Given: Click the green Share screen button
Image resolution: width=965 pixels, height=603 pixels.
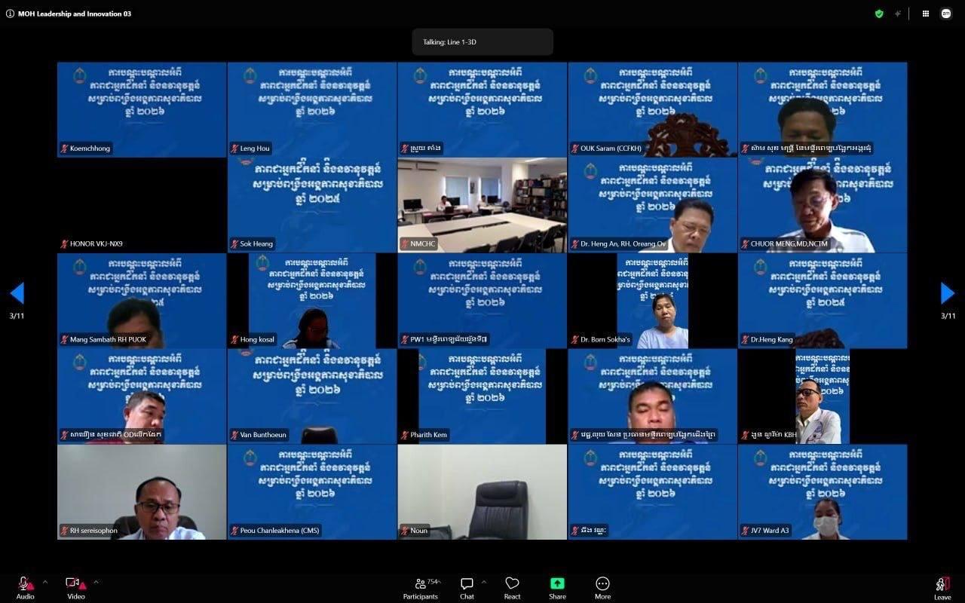Looking at the screenshot, I should click(x=557, y=588).
